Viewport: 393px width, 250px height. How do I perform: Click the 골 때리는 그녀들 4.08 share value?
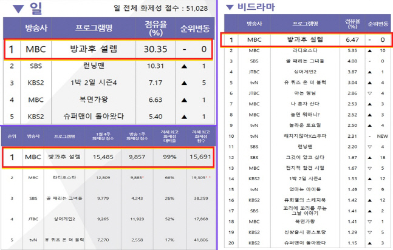tap(352, 61)
